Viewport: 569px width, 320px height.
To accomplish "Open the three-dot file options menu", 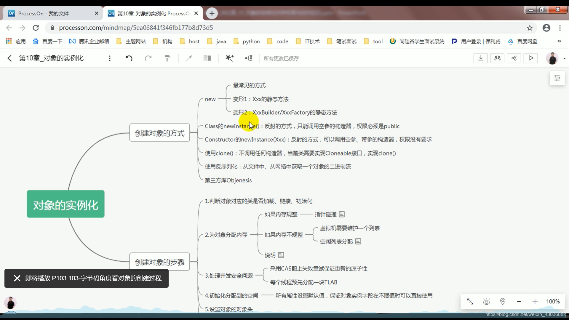I will [x=110, y=58].
